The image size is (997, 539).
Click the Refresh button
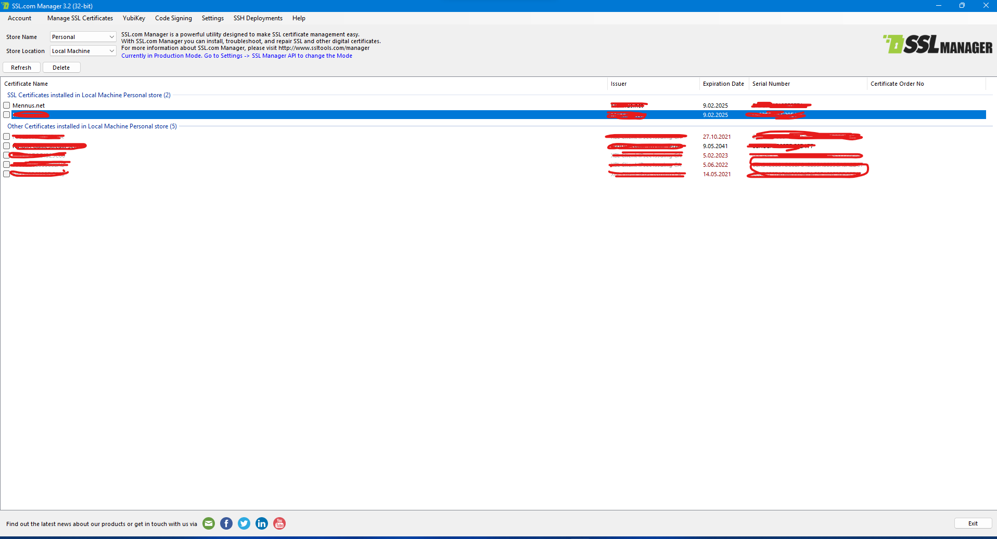[21, 68]
